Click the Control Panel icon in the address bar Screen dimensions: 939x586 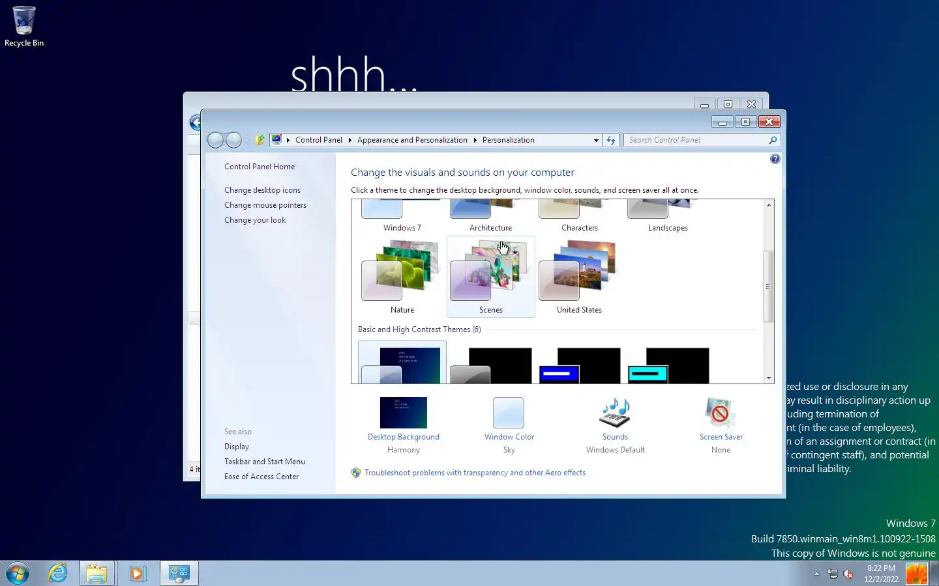coord(276,139)
